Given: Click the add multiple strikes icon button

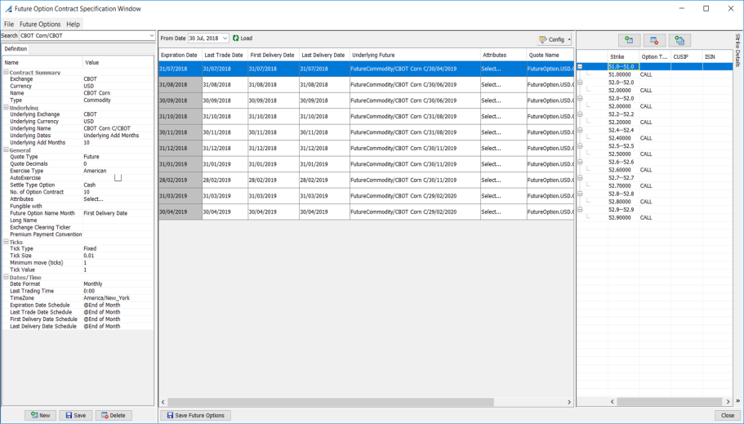Looking at the screenshot, I should [679, 40].
